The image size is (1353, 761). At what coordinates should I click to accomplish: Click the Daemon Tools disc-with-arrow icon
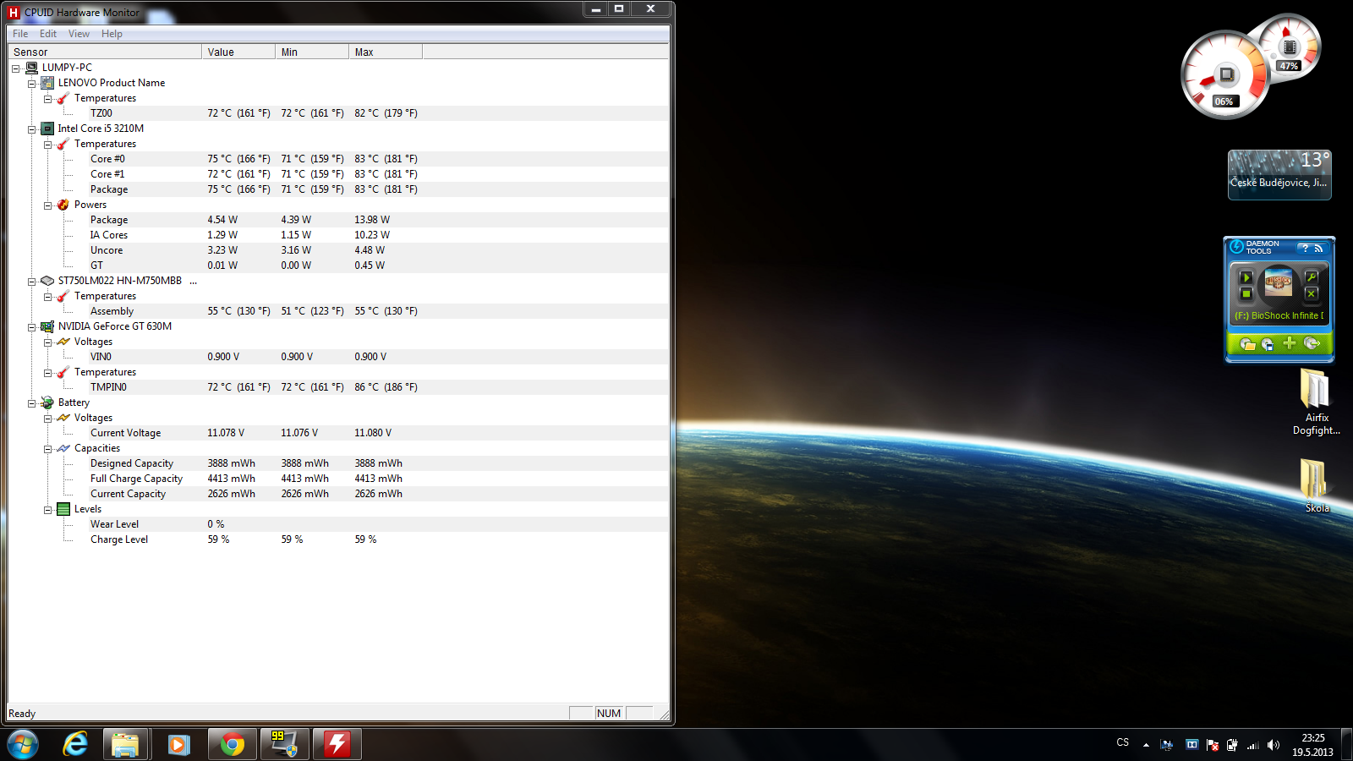point(1312,342)
